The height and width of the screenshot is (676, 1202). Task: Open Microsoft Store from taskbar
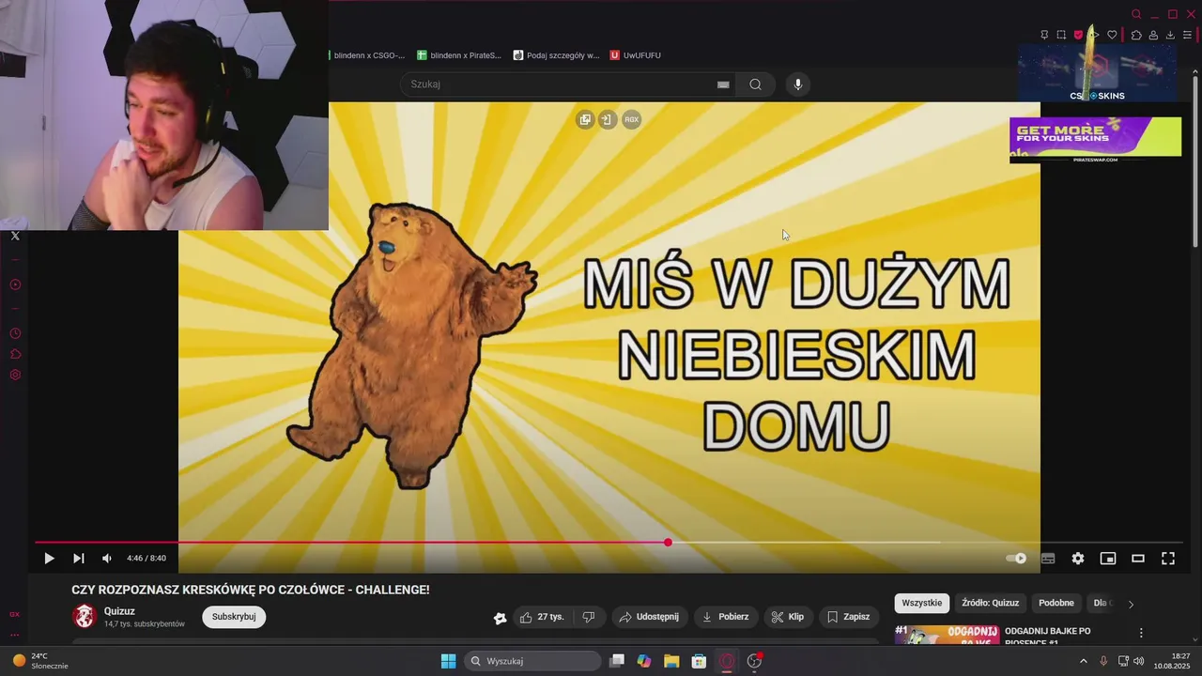[699, 661]
